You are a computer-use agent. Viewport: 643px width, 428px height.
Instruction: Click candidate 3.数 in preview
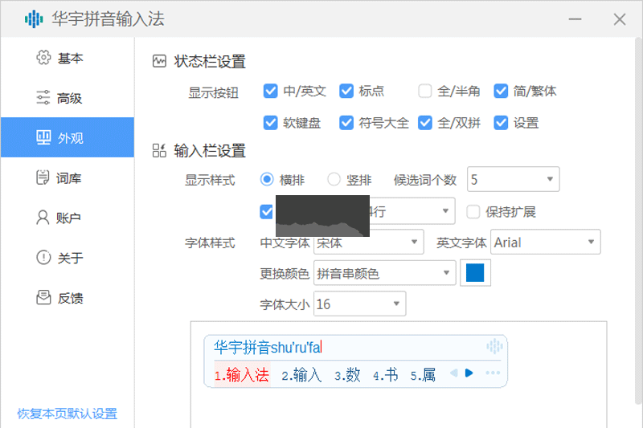pyautogui.click(x=347, y=375)
